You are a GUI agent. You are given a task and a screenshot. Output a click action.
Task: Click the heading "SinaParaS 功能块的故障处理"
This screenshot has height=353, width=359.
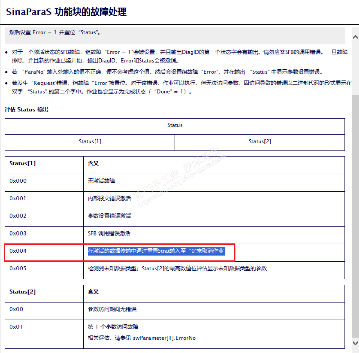(x=66, y=12)
